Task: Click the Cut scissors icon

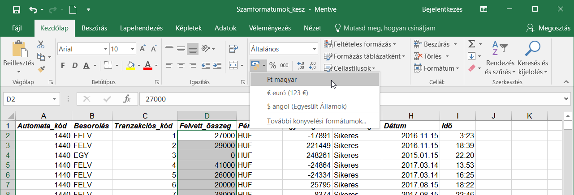Action: (41, 45)
